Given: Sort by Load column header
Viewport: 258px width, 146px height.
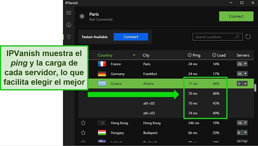Looking at the screenshot, I should 221,55.
